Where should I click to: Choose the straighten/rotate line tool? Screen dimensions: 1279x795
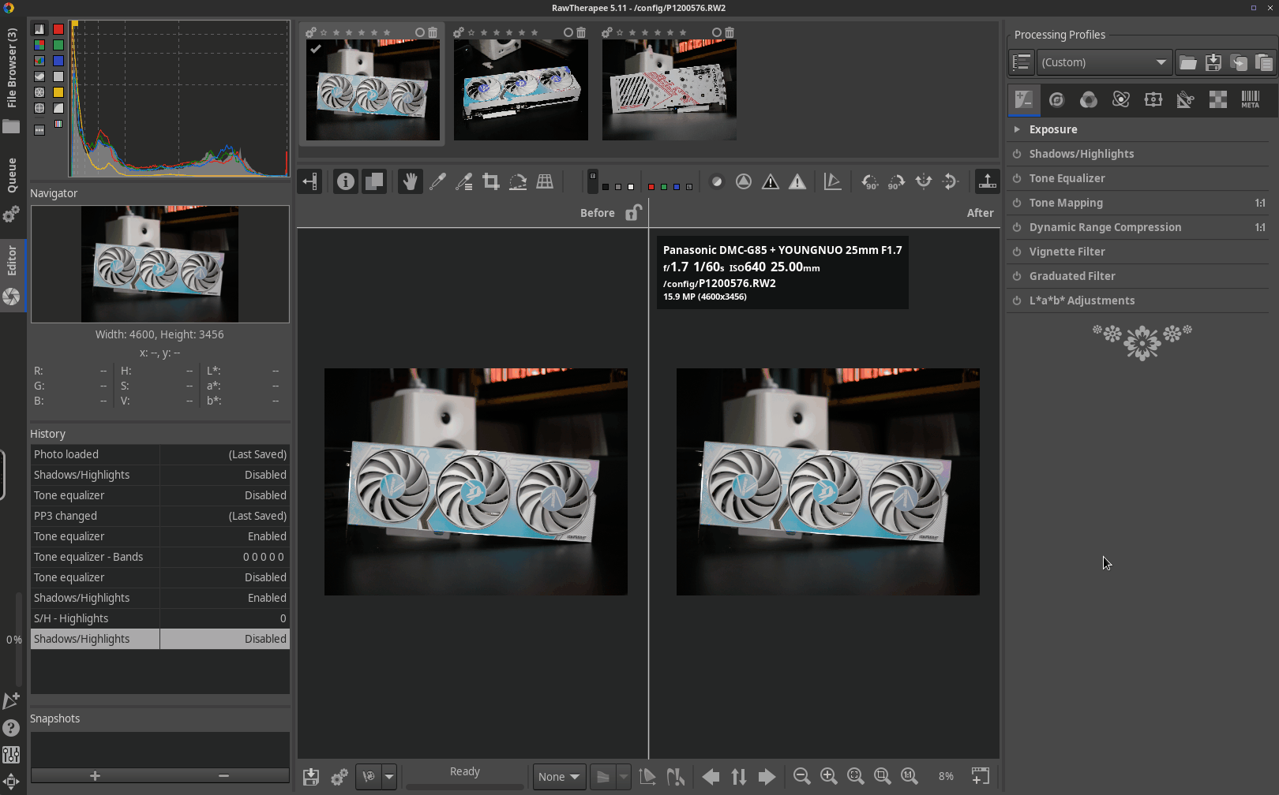tap(518, 181)
